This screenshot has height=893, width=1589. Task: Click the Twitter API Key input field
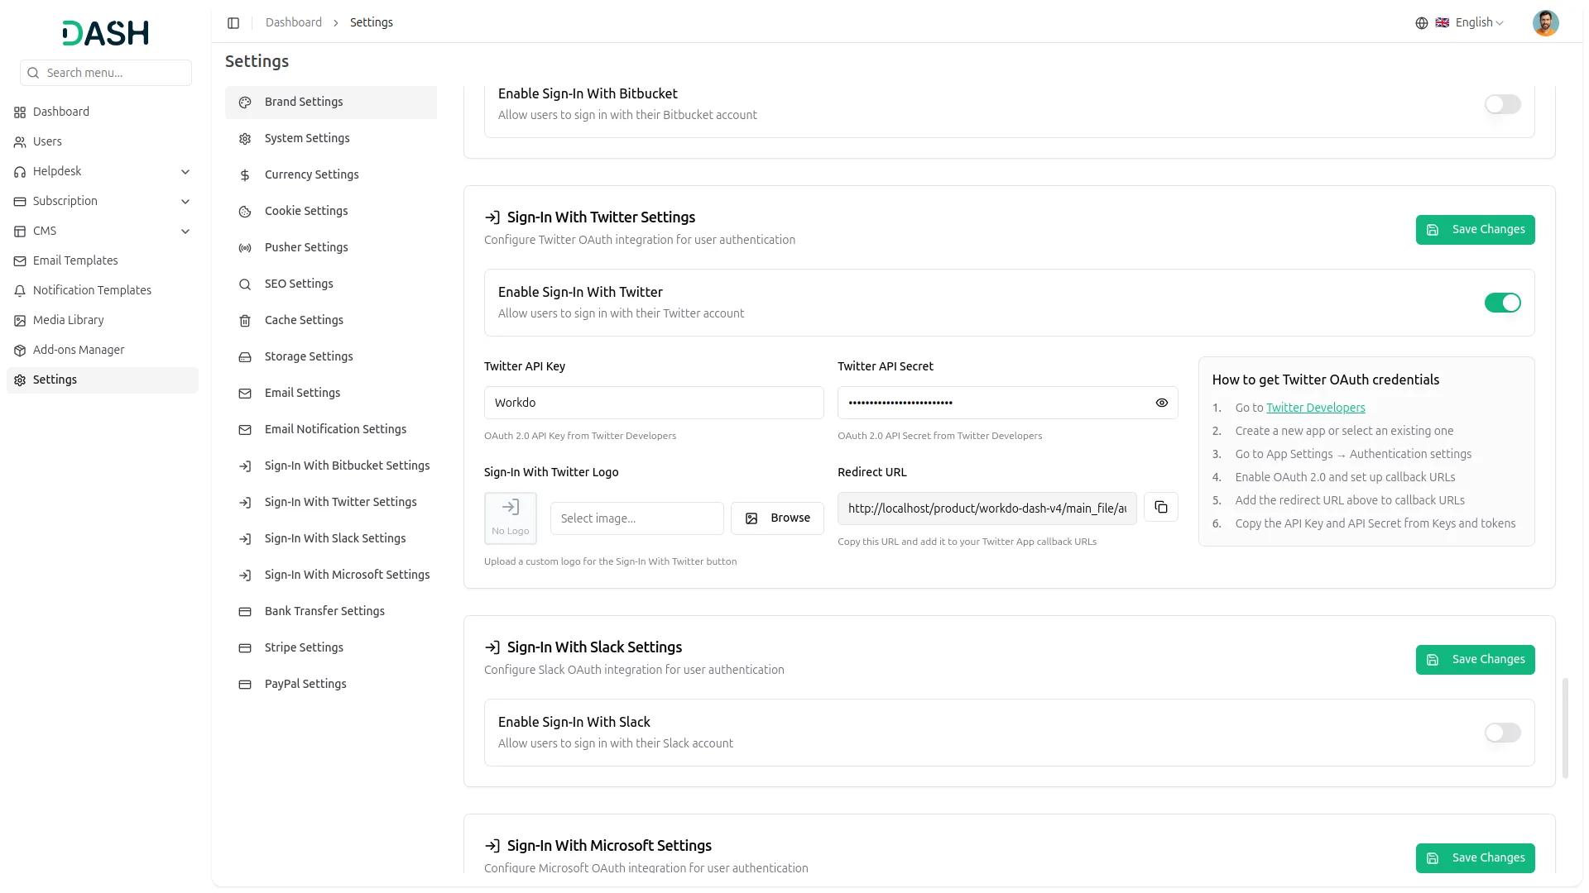pyautogui.click(x=653, y=403)
